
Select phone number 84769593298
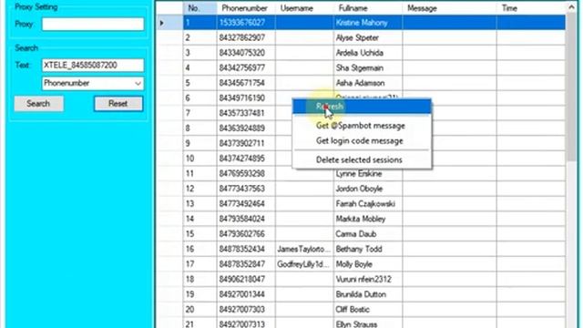(x=246, y=174)
